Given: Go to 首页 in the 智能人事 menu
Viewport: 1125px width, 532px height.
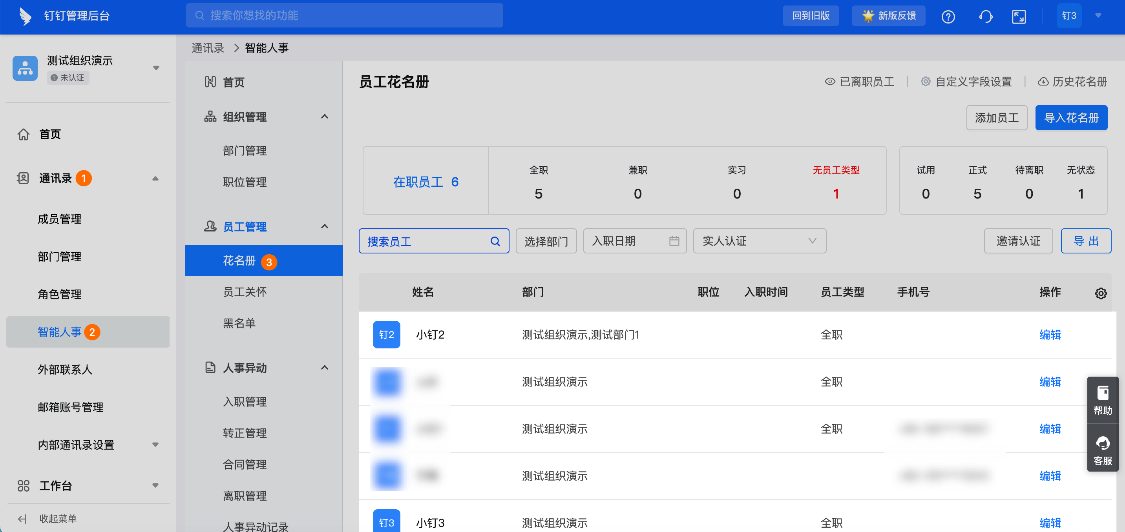Looking at the screenshot, I should (234, 82).
